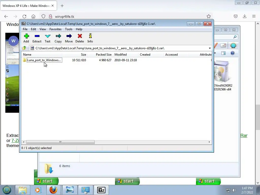The height and width of the screenshot is (195, 260).
Task: Open the Firefox application menu
Action: pos(254,16)
